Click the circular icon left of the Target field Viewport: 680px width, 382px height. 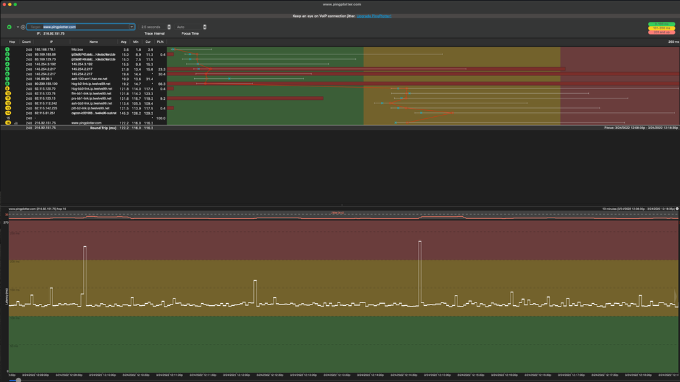23,27
